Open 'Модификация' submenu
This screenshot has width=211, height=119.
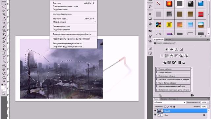73,22
